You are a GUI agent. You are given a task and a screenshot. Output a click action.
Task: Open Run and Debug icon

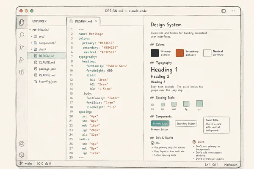click(22, 60)
